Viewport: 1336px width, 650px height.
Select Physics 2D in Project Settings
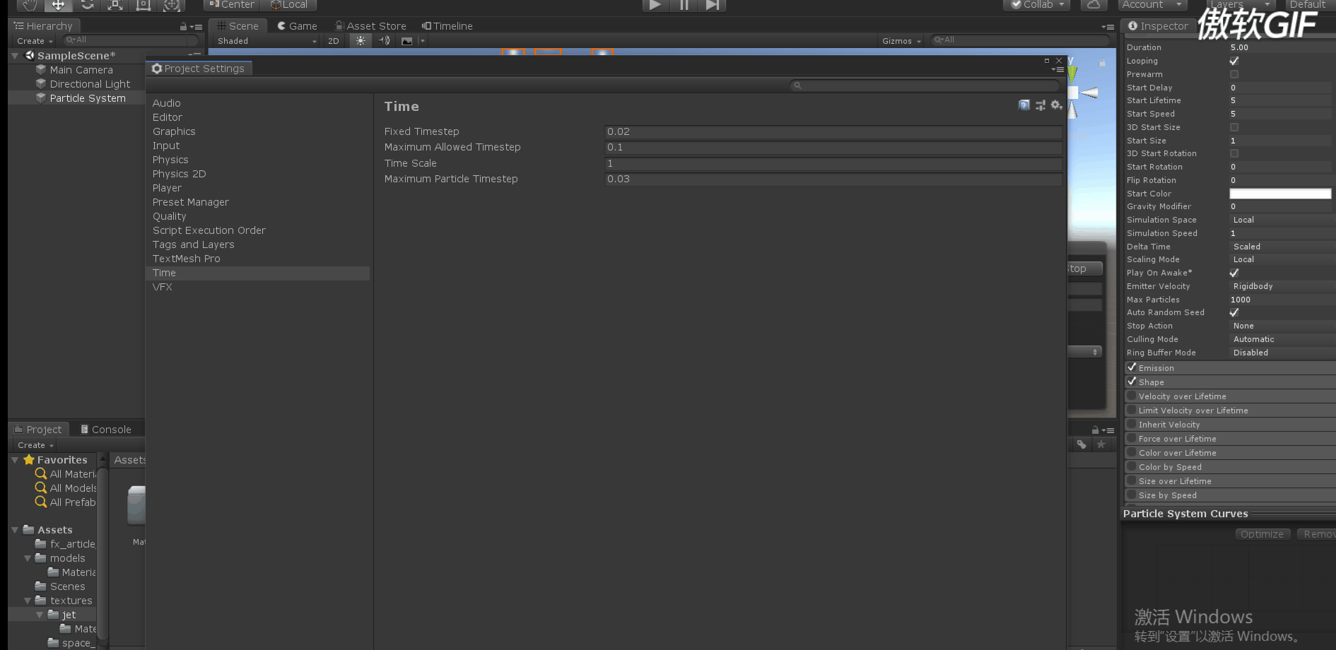click(x=180, y=174)
